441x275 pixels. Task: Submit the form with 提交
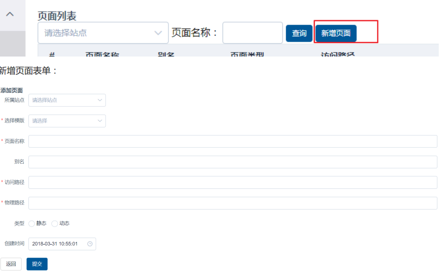(x=37, y=264)
